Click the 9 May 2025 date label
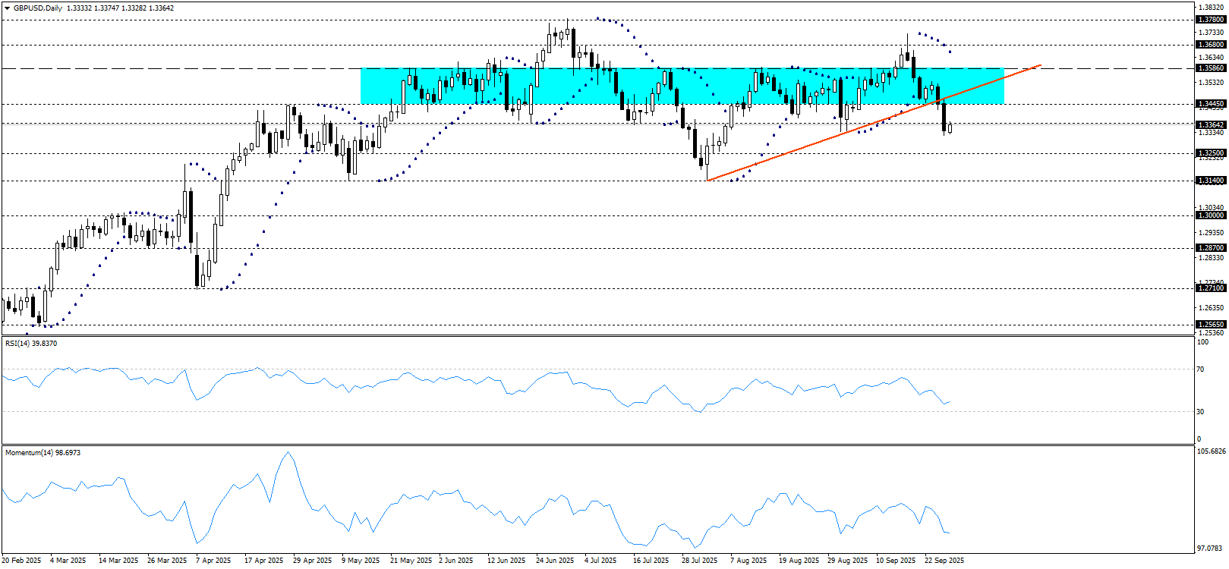 click(x=361, y=561)
